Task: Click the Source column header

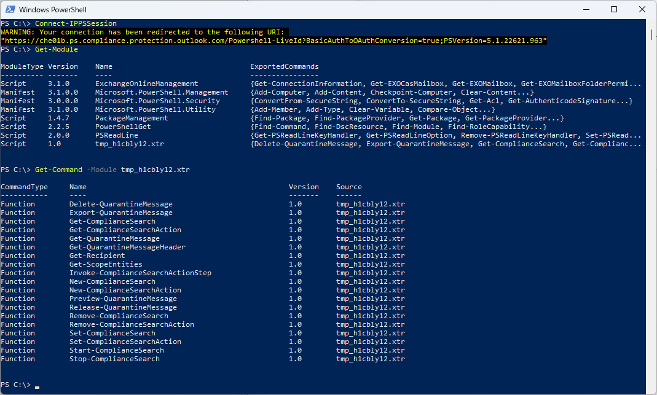Action: point(349,187)
